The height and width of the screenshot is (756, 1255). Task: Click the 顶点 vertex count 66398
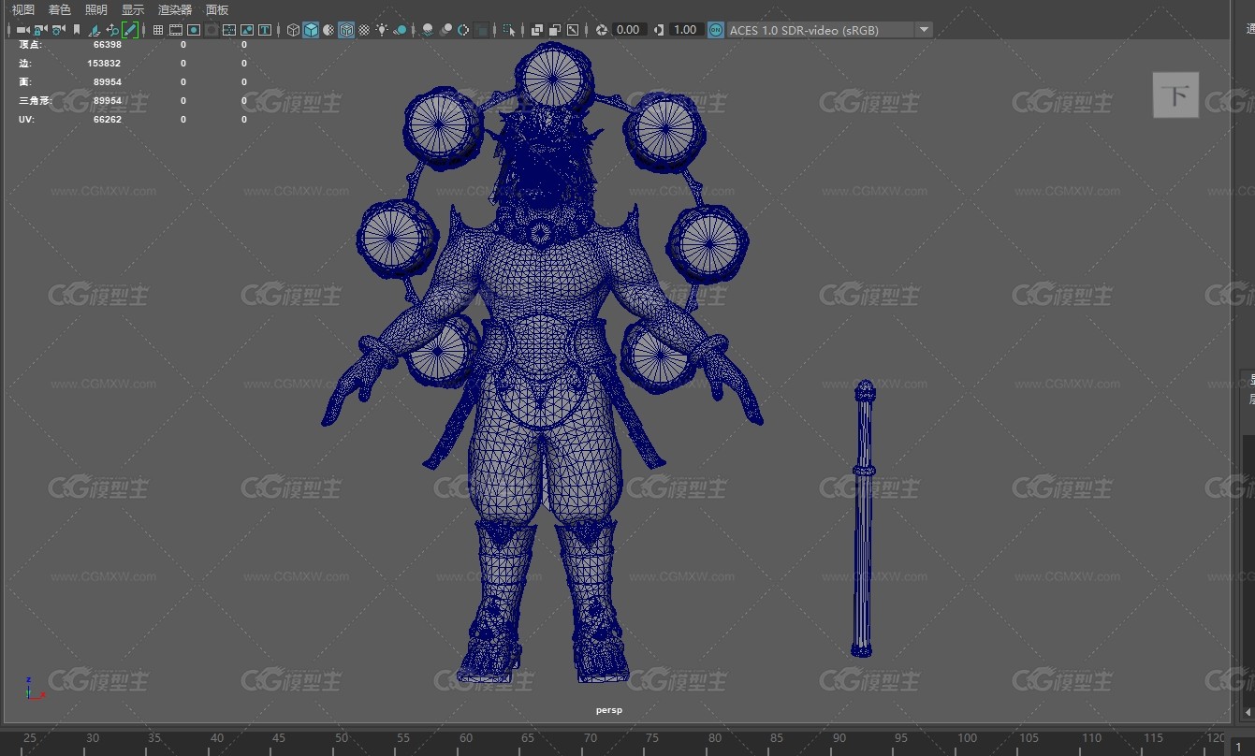108,45
